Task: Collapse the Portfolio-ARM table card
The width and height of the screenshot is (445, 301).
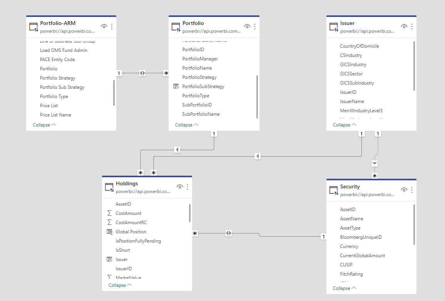Action: (x=44, y=125)
